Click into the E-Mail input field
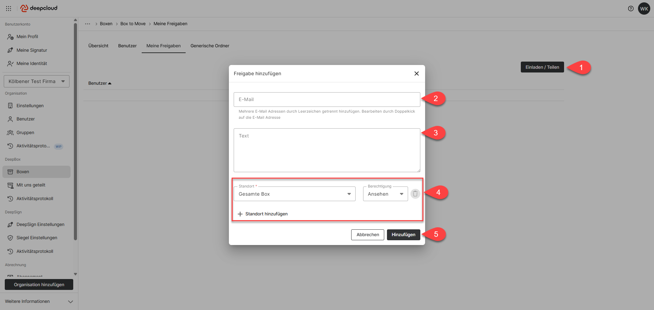The image size is (654, 310). [327, 100]
